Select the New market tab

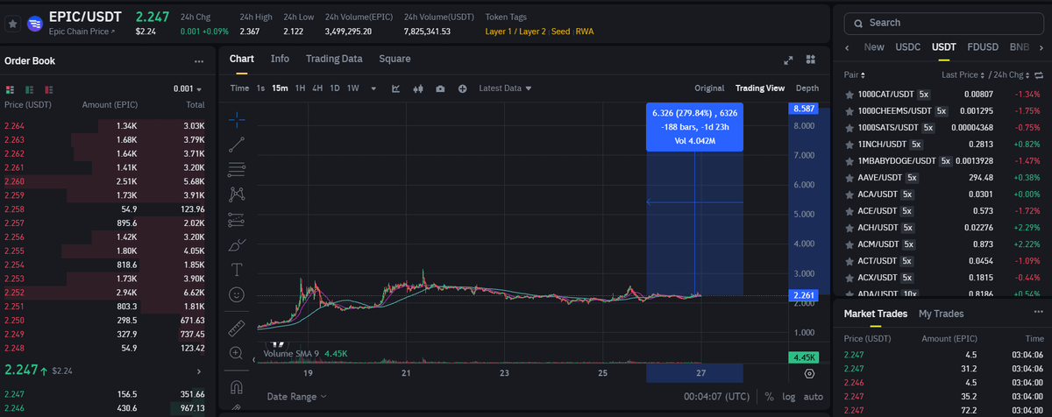[x=874, y=47]
